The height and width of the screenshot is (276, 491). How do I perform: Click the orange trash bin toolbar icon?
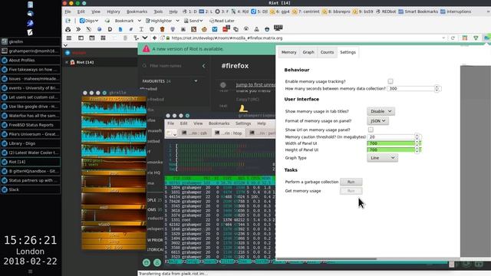(x=162, y=29)
